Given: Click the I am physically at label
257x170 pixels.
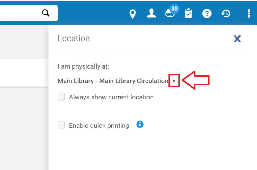Looking at the screenshot, I should (83, 67).
